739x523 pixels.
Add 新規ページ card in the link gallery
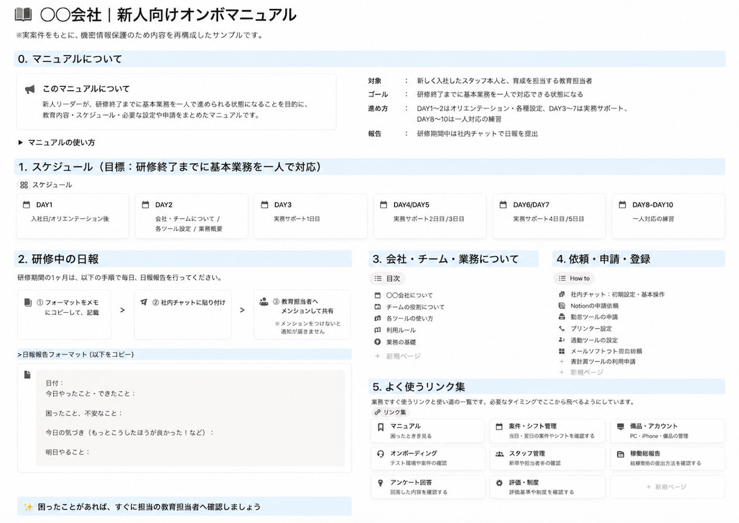[667, 487]
